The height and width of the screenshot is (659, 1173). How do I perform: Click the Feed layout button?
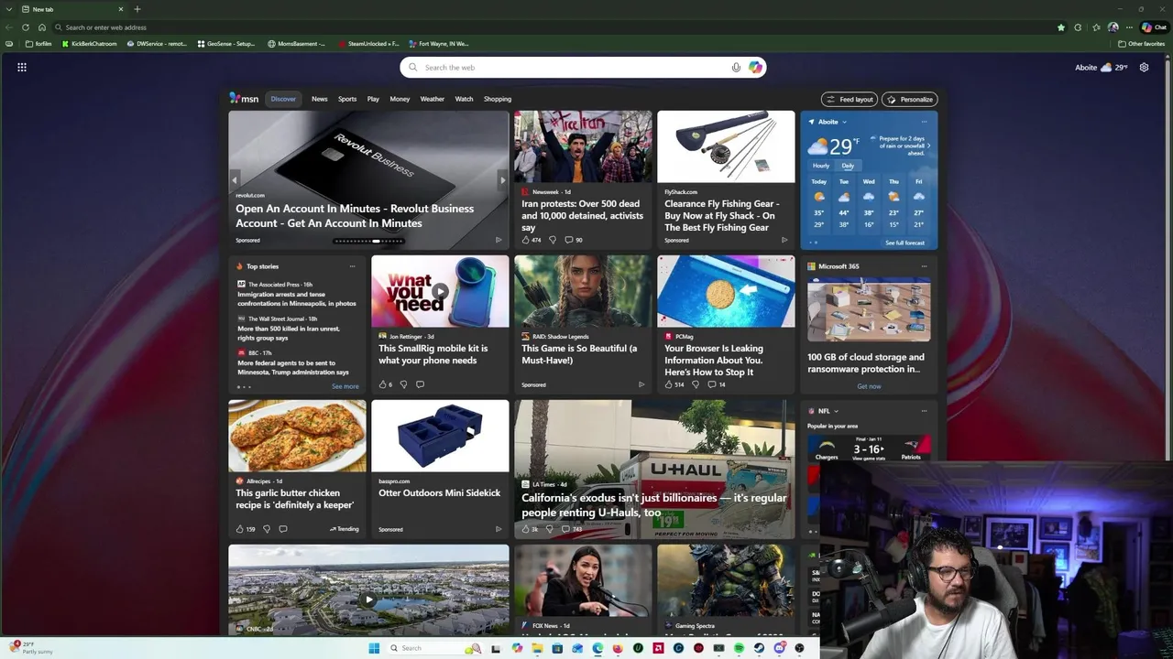[850, 99]
